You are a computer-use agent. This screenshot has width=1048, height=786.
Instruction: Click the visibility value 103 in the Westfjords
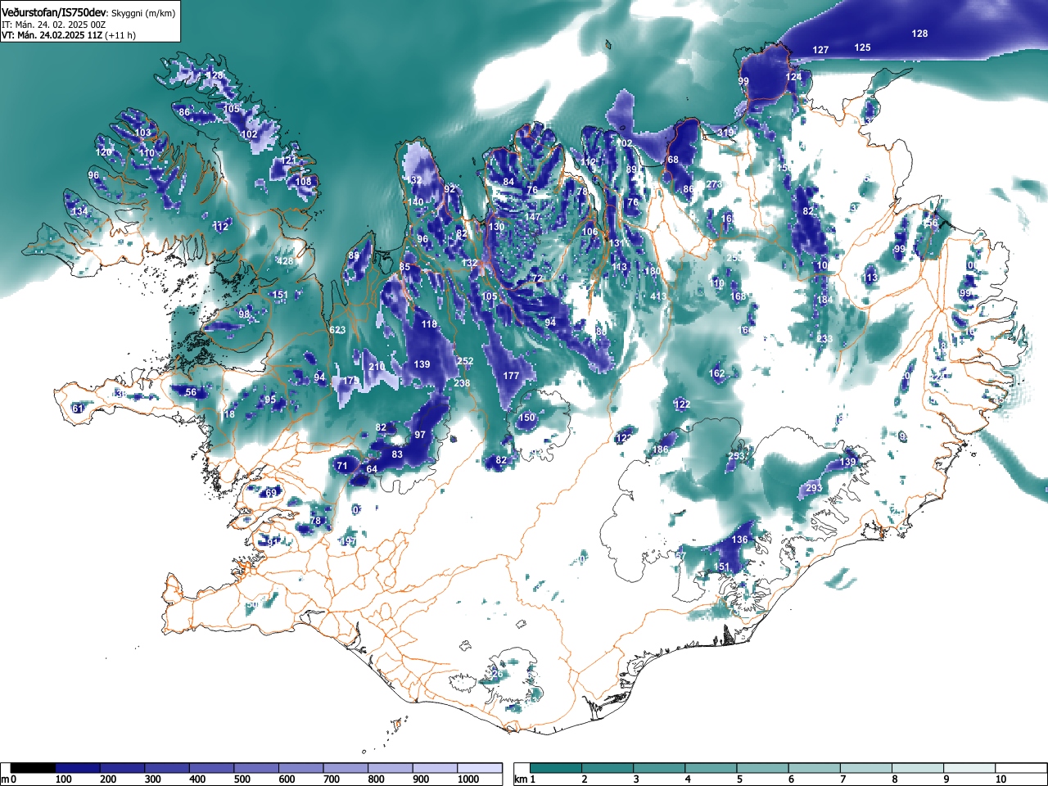(x=143, y=133)
